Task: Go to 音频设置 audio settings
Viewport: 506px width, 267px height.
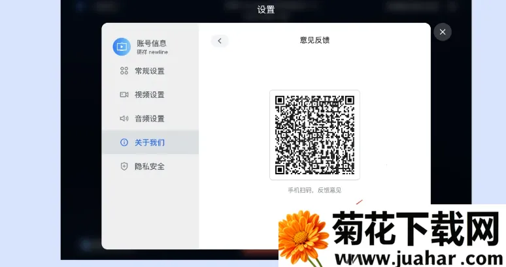Action: click(x=150, y=119)
